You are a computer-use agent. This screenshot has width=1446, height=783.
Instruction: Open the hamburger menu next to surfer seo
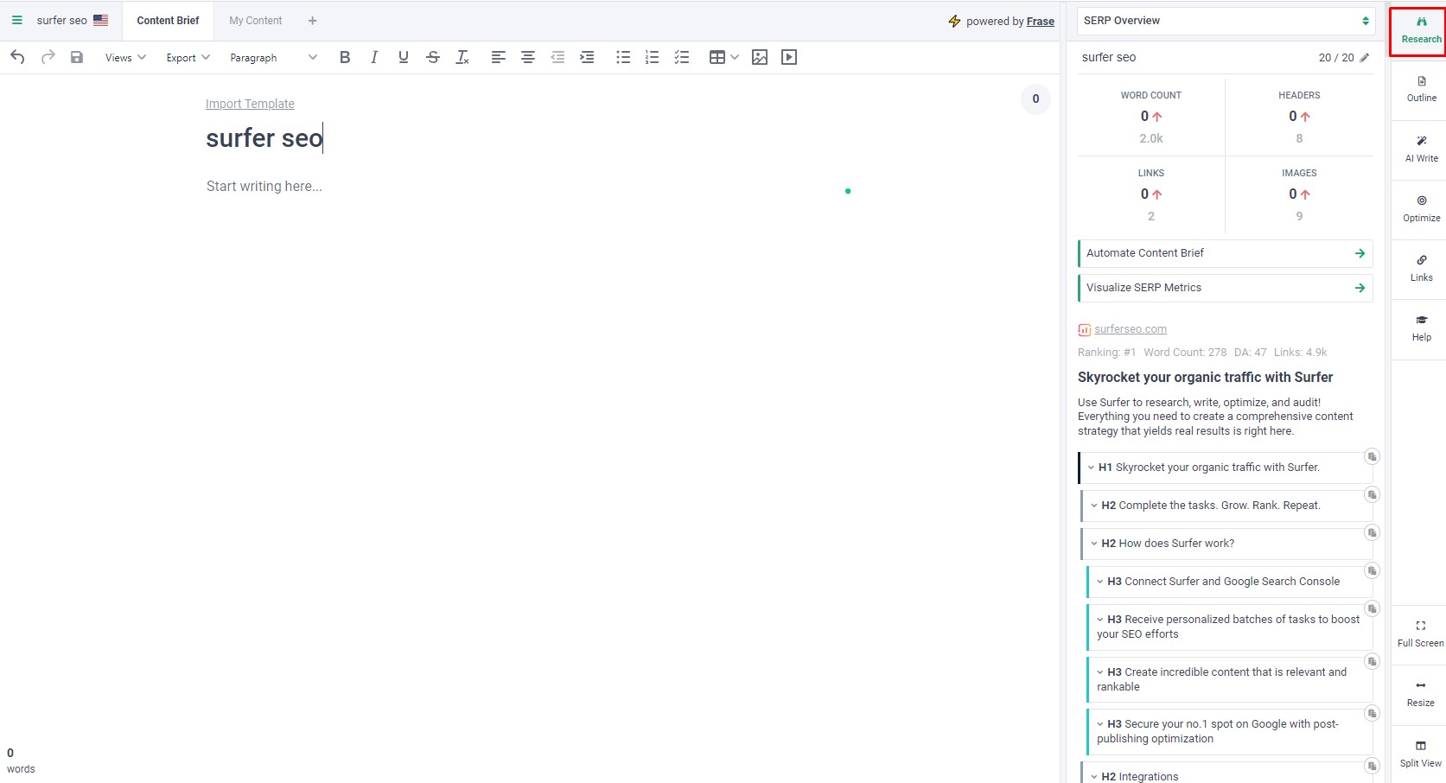point(16,20)
